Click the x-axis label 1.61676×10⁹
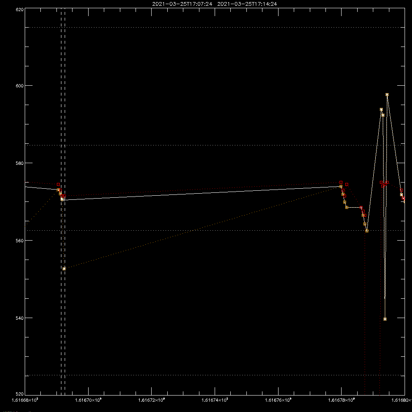The height and width of the screenshot is (412, 412). [x=278, y=400]
